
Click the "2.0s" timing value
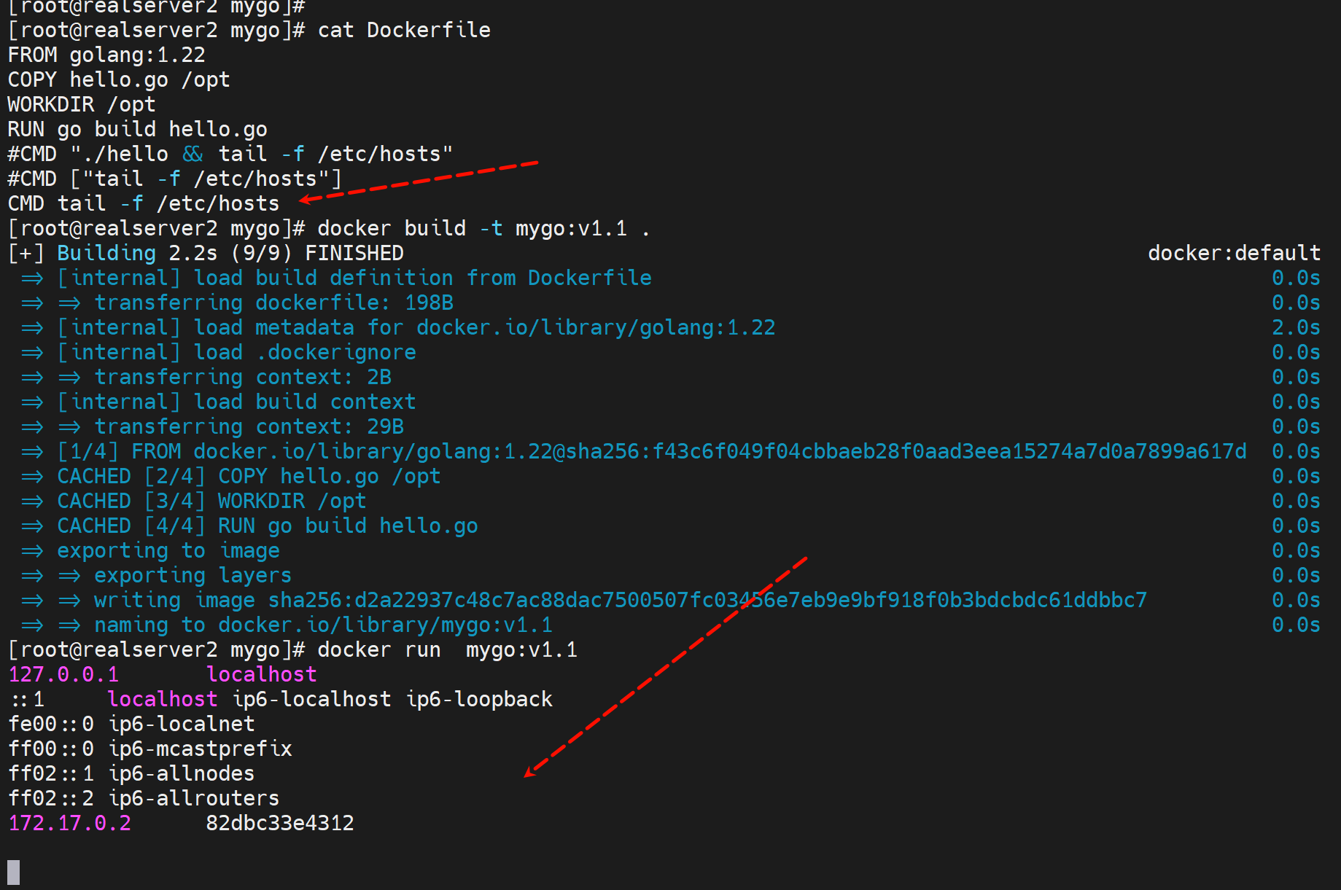[x=1296, y=328]
